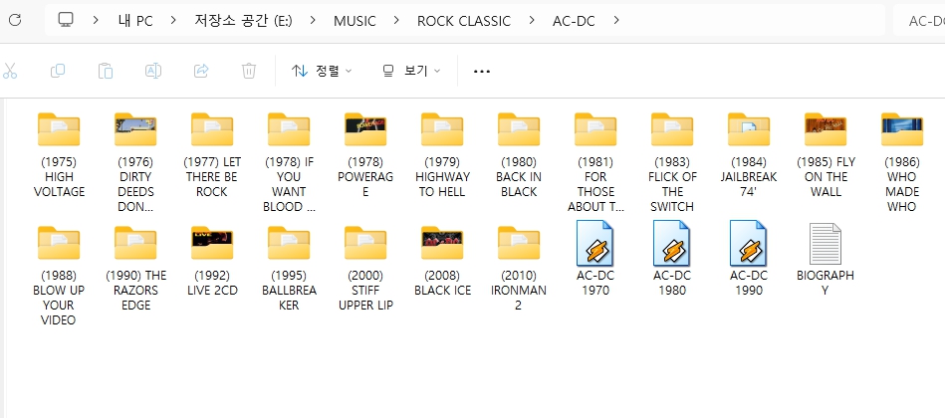This screenshot has width=945, height=418.
Task: Select (1975) HIGH VOLTAGE folder icon
Action: point(59,129)
